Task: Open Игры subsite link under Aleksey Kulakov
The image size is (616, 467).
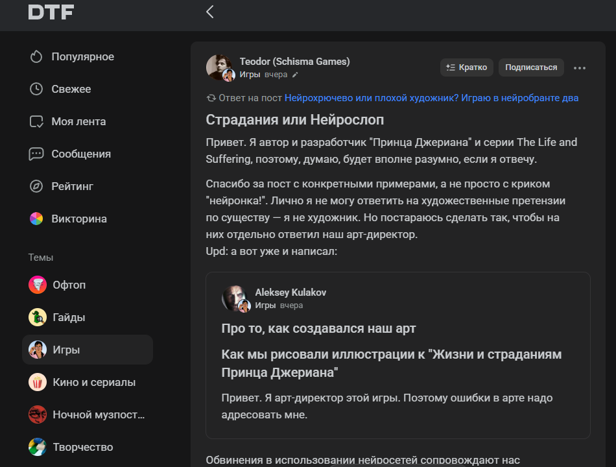Action: pyautogui.click(x=265, y=305)
